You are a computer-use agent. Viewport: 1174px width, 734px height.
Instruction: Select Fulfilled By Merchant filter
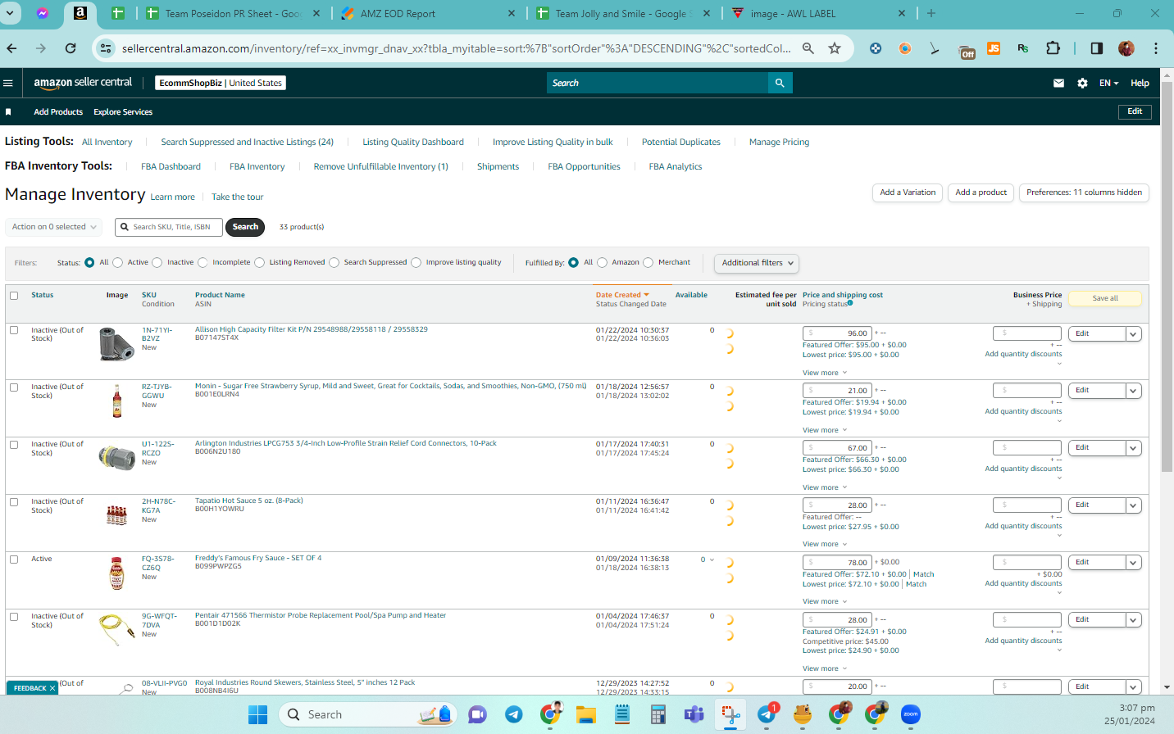(648, 263)
